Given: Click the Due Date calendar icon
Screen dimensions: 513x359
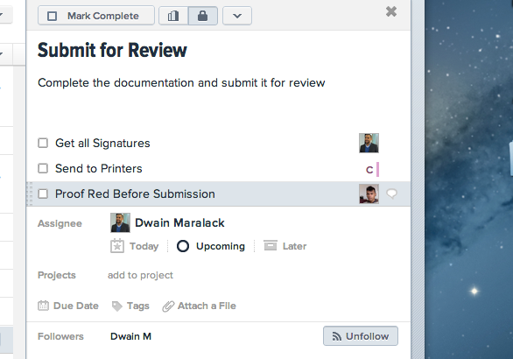Looking at the screenshot, I should click(43, 306).
